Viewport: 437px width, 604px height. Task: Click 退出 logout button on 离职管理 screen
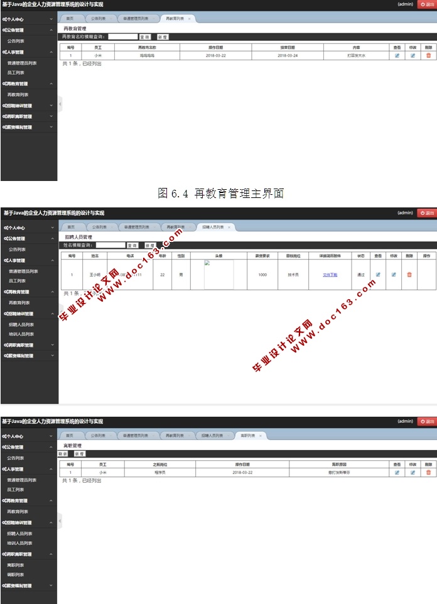(427, 421)
